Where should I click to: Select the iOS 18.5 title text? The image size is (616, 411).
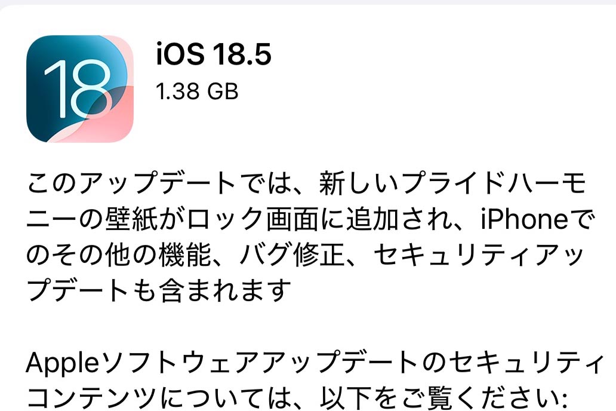(214, 54)
